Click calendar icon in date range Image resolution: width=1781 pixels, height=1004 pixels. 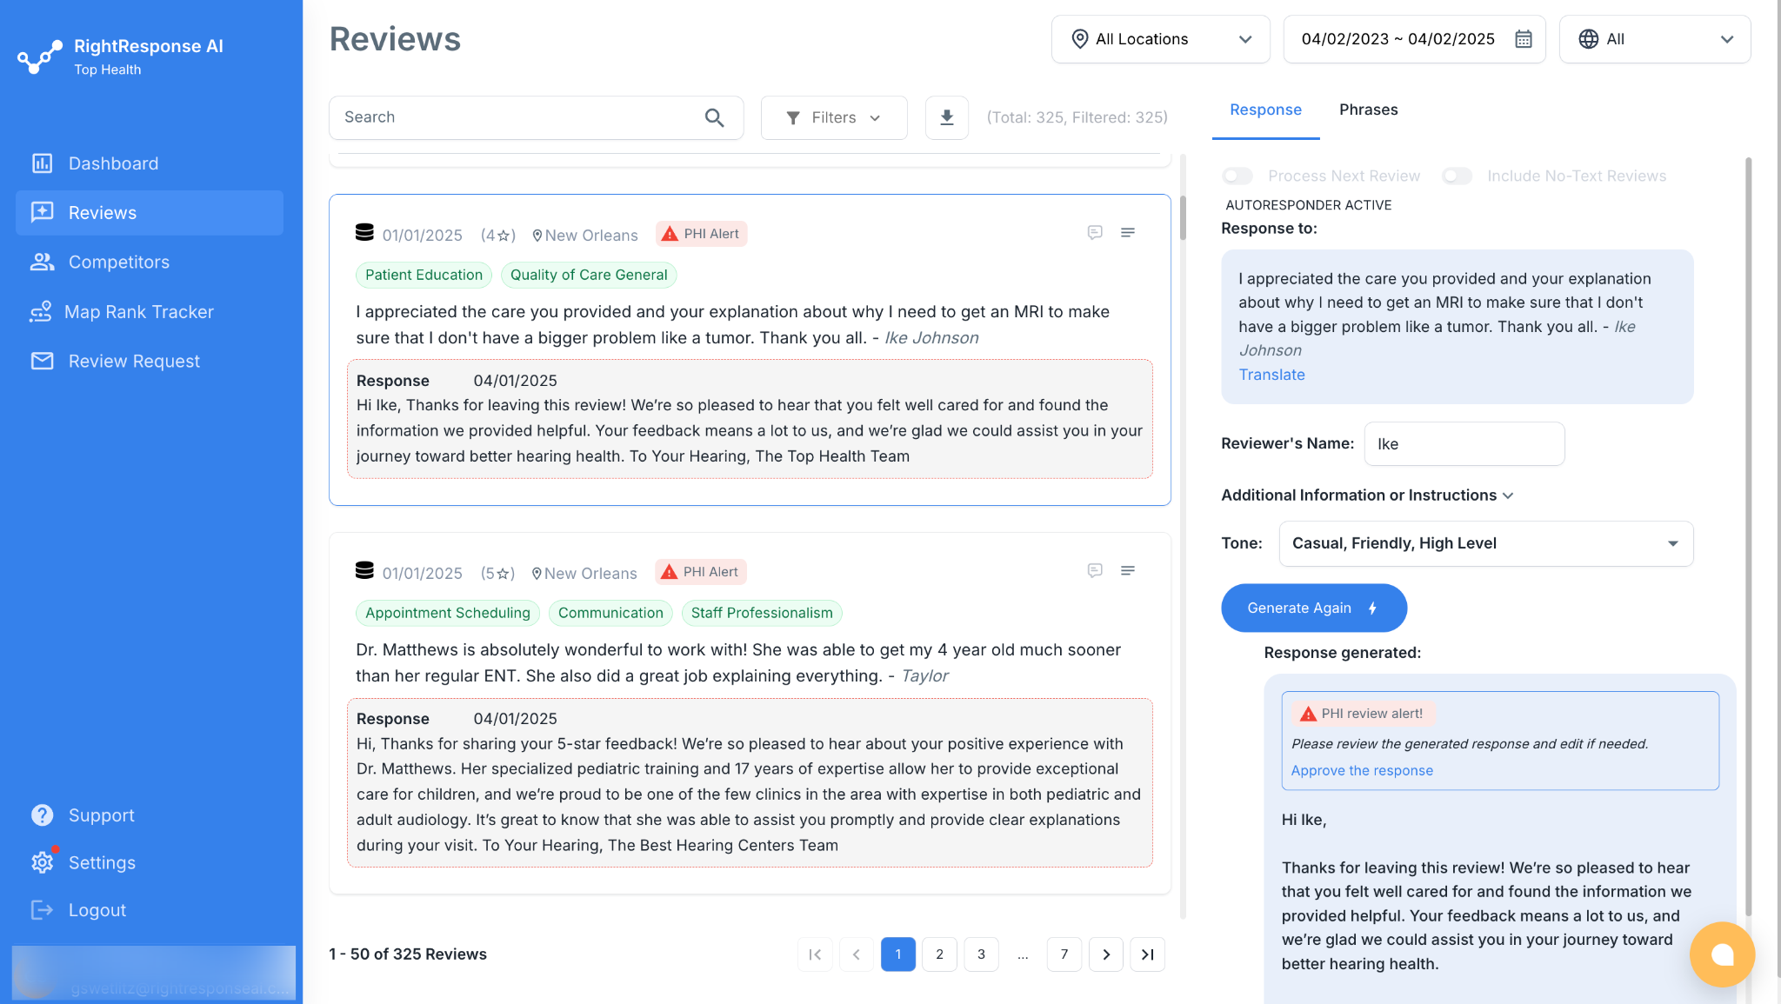[x=1524, y=39]
